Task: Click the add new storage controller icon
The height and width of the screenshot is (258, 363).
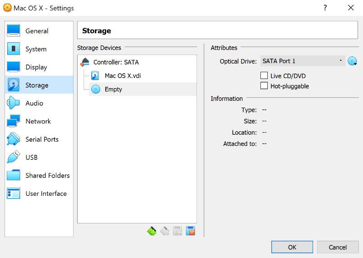Action: (x=152, y=231)
